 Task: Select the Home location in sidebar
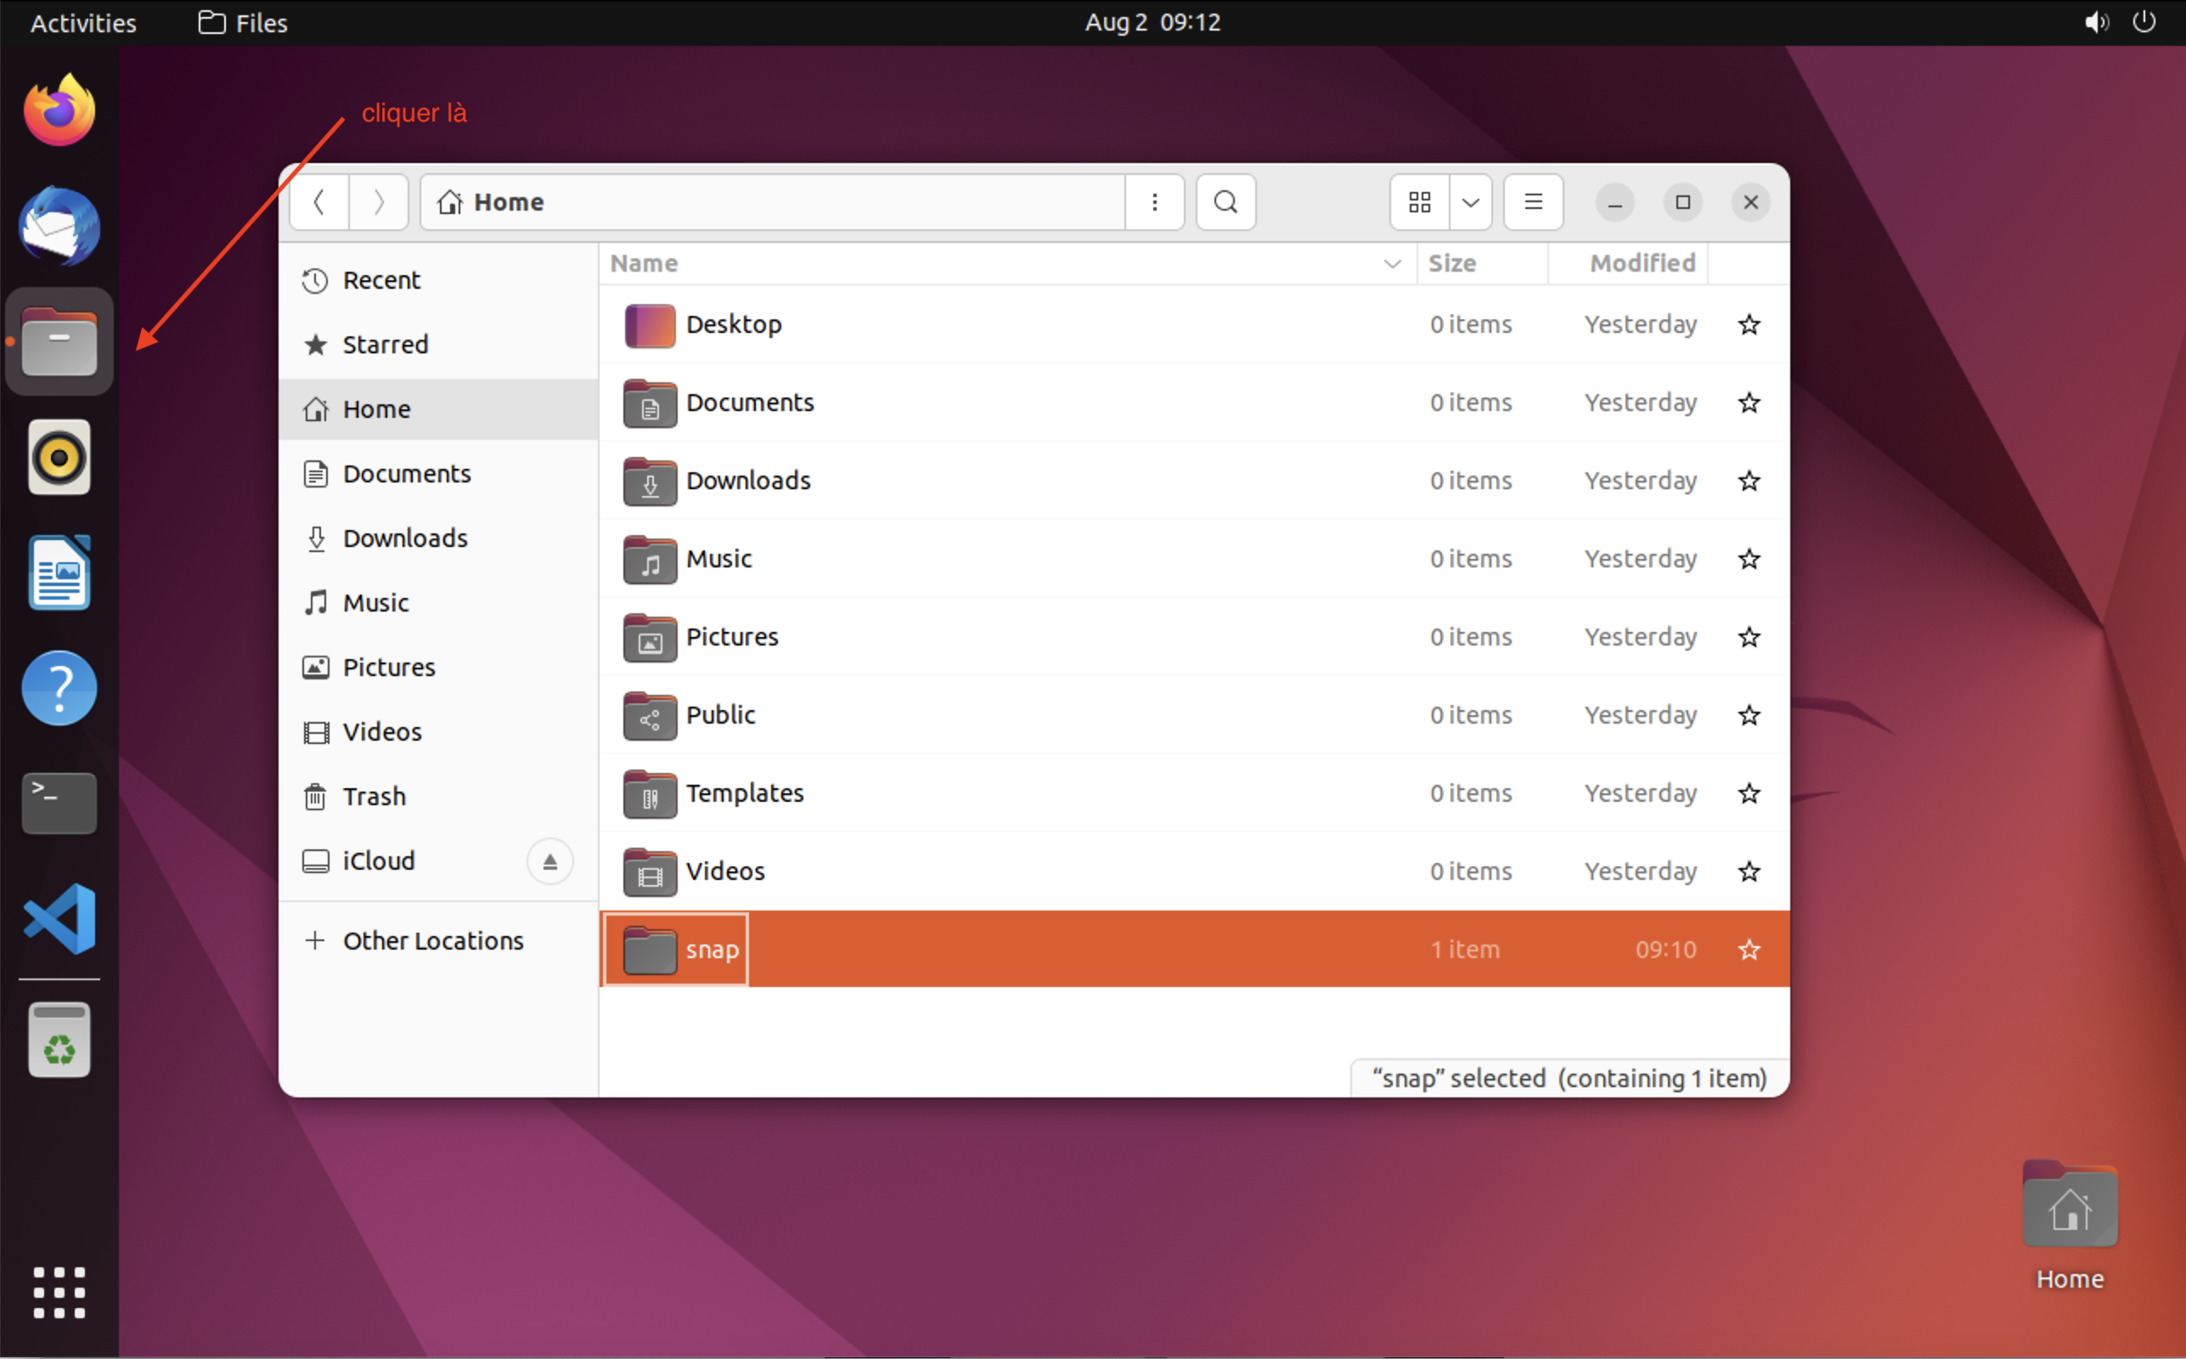click(377, 407)
